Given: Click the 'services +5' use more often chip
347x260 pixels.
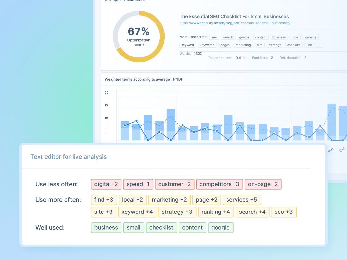Looking at the screenshot, I should tap(242, 200).
